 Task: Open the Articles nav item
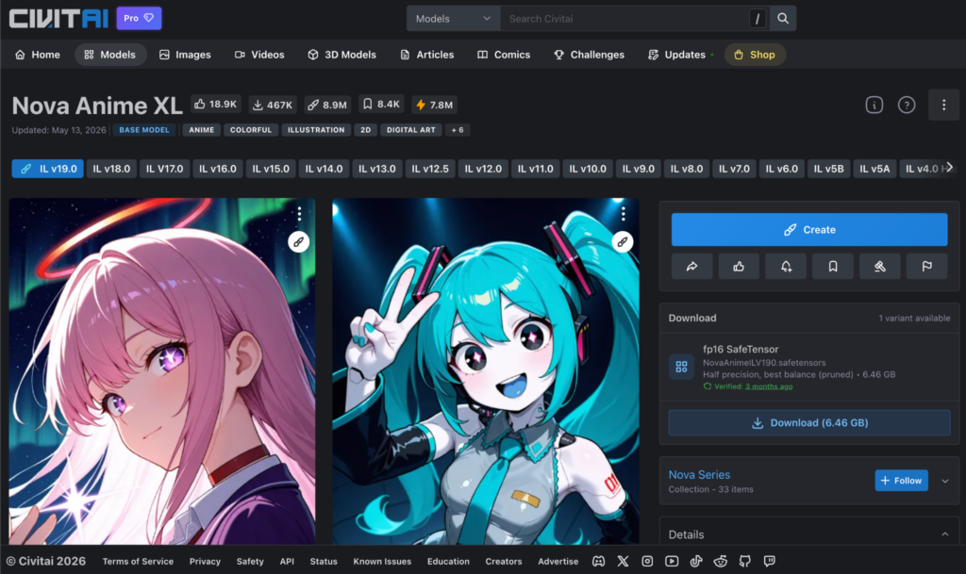point(427,55)
